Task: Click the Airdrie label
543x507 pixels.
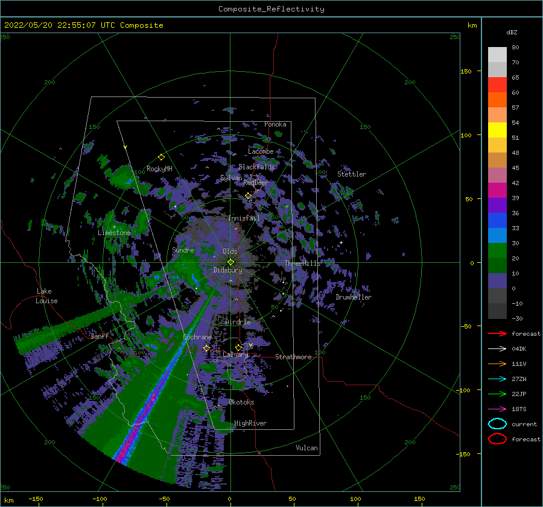Action: pos(238,322)
